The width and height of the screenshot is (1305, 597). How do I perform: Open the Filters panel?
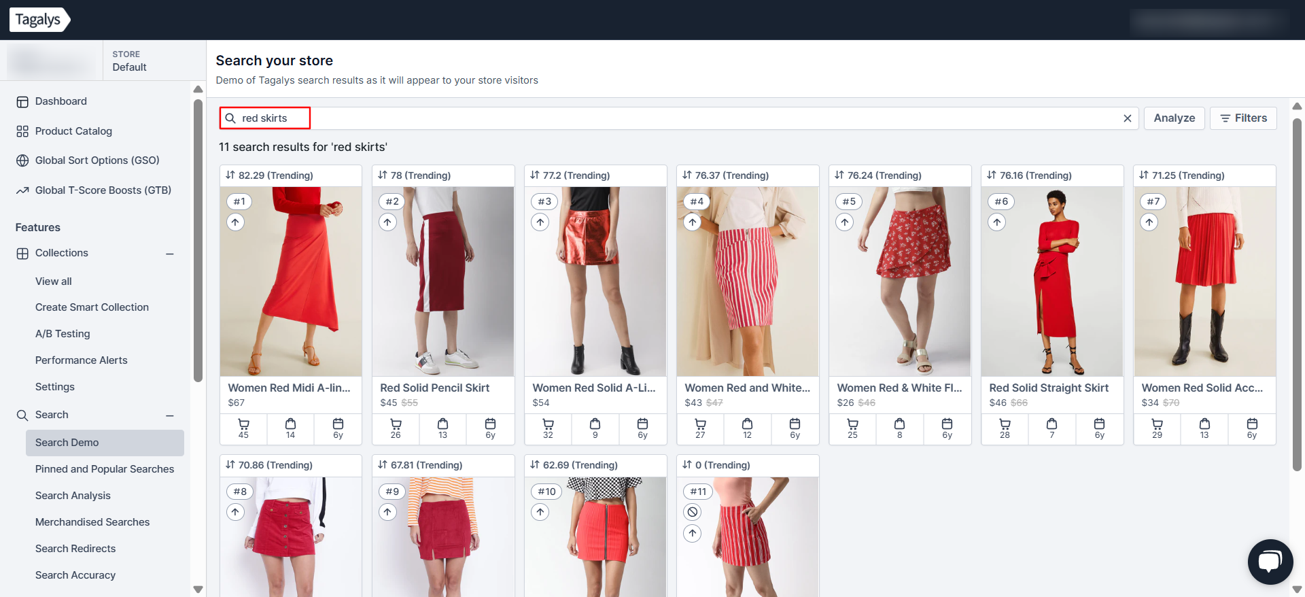(1243, 118)
